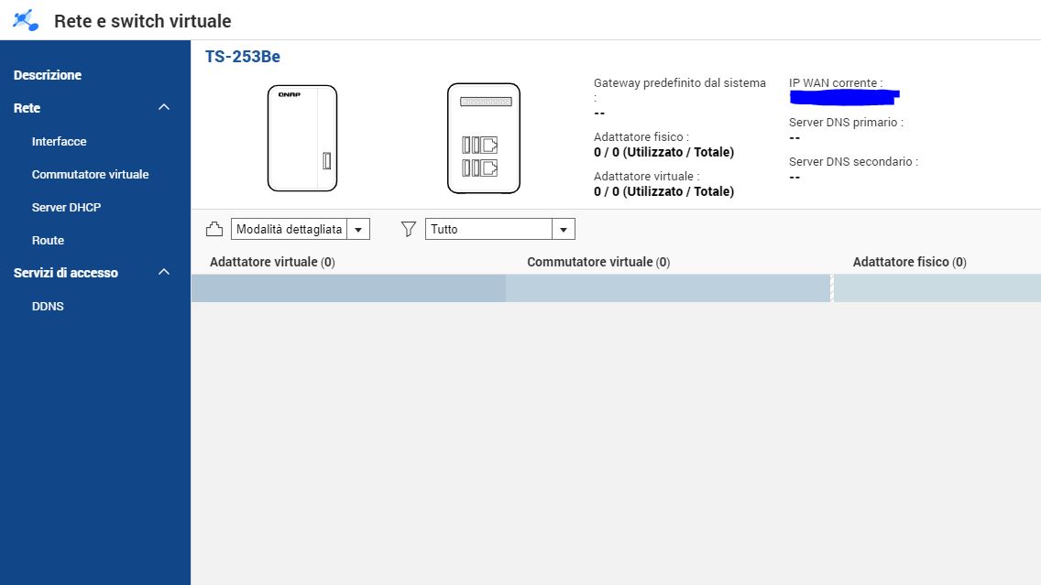The height and width of the screenshot is (585, 1041).
Task: Click the Commutatore virtuale column header
Action: (x=598, y=262)
